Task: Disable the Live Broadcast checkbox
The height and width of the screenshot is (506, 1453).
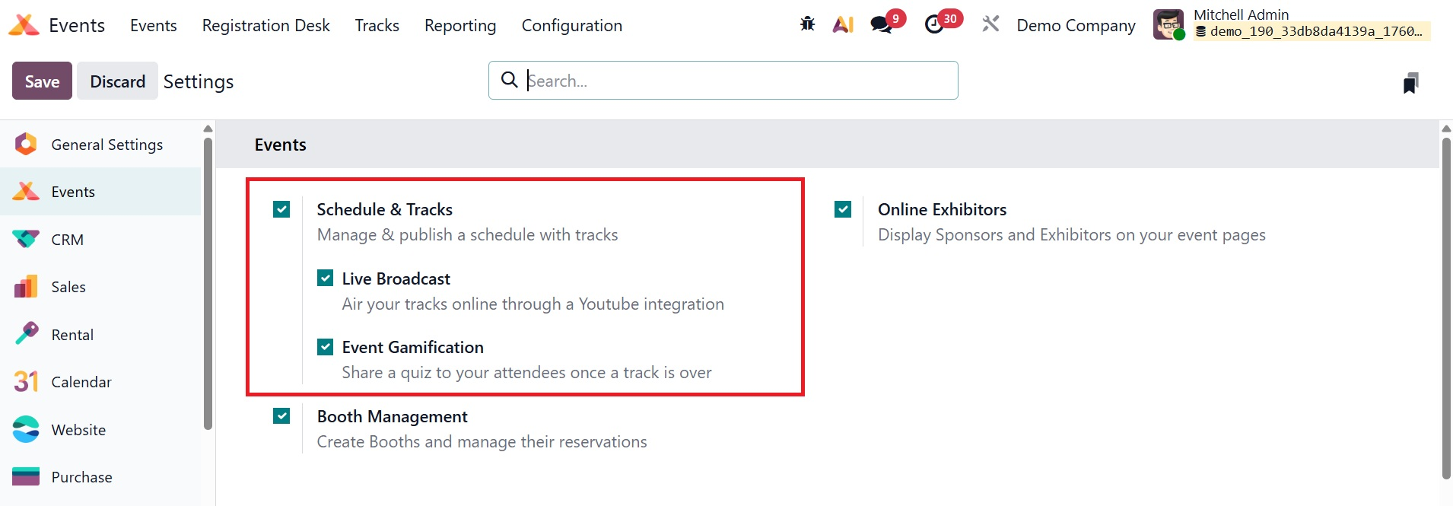Action: pyautogui.click(x=326, y=278)
